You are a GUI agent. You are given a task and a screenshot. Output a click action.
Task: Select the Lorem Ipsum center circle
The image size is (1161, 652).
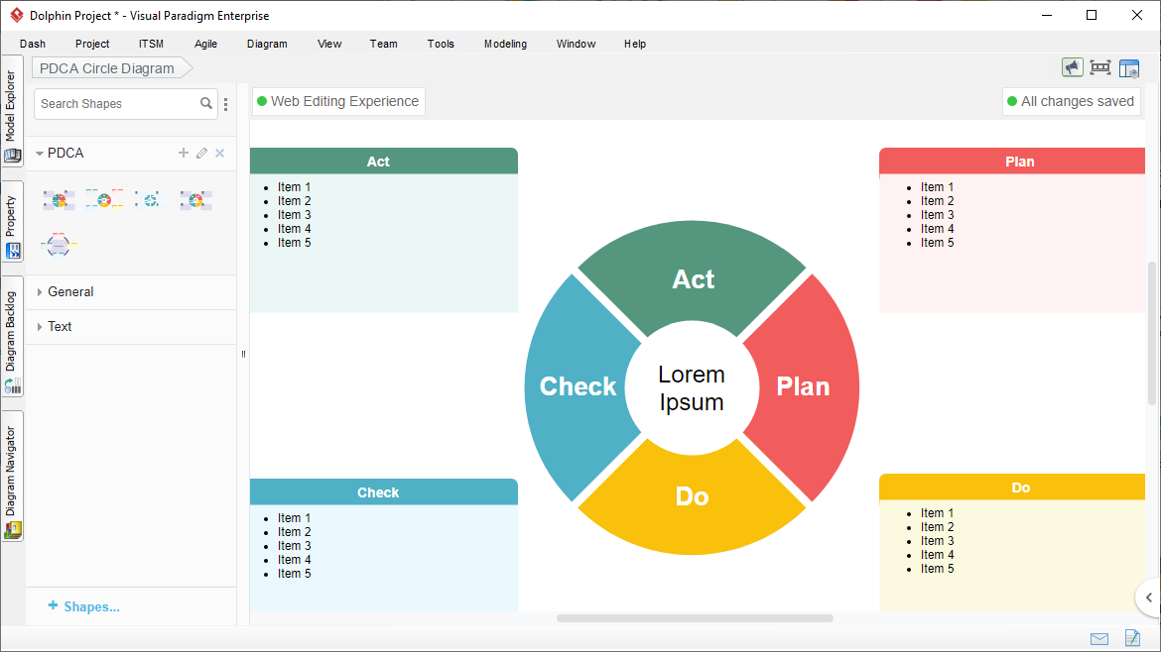[692, 388]
